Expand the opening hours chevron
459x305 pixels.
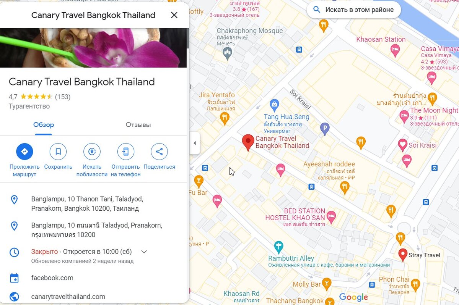pos(144,252)
